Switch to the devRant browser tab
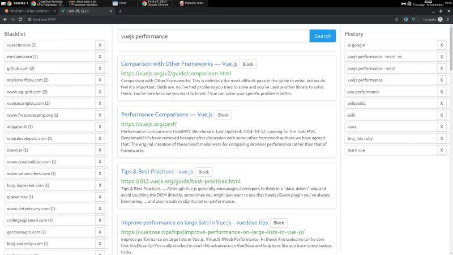The height and width of the screenshot is (255, 453). [x=28, y=11]
